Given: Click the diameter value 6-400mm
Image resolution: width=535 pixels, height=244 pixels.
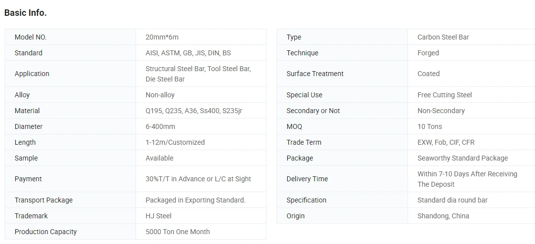Looking at the screenshot, I should pyautogui.click(x=160, y=126).
